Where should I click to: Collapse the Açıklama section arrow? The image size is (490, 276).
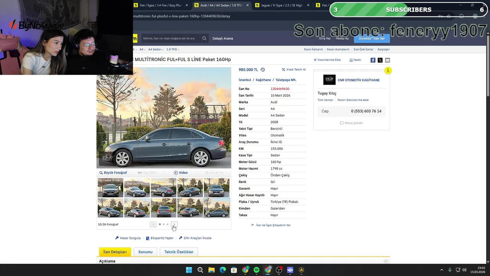coord(385,261)
